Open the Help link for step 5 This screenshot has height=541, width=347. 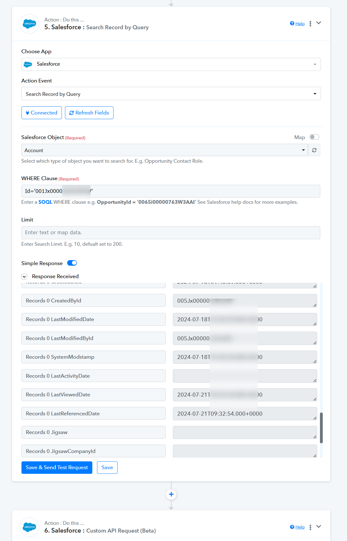(x=297, y=24)
